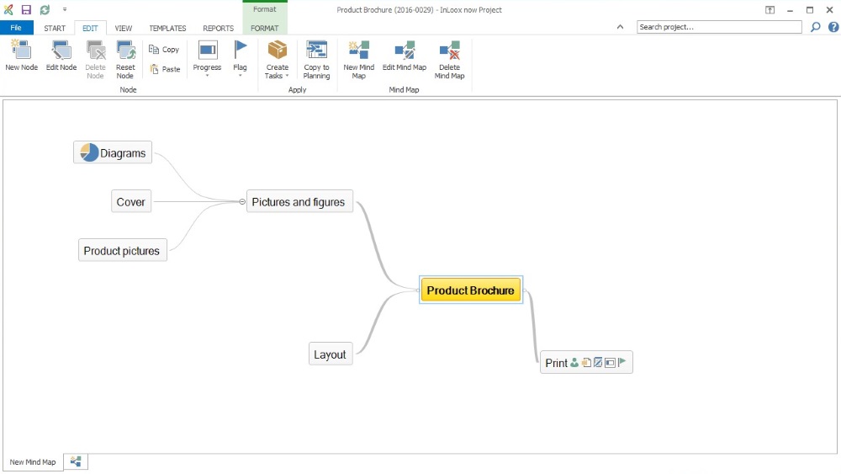The width and height of the screenshot is (841, 474).
Task: Select the Product pictures node
Action: (122, 251)
